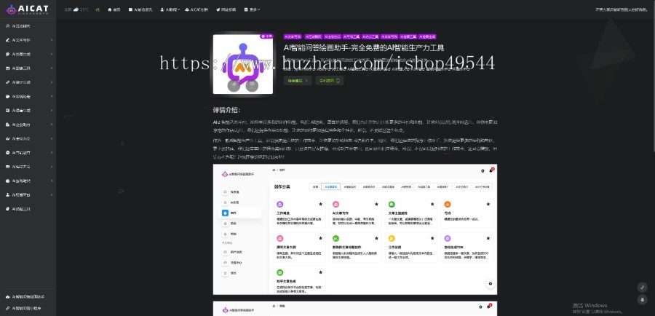Click the AI图像工具 sidebar icon

[x=8, y=68]
